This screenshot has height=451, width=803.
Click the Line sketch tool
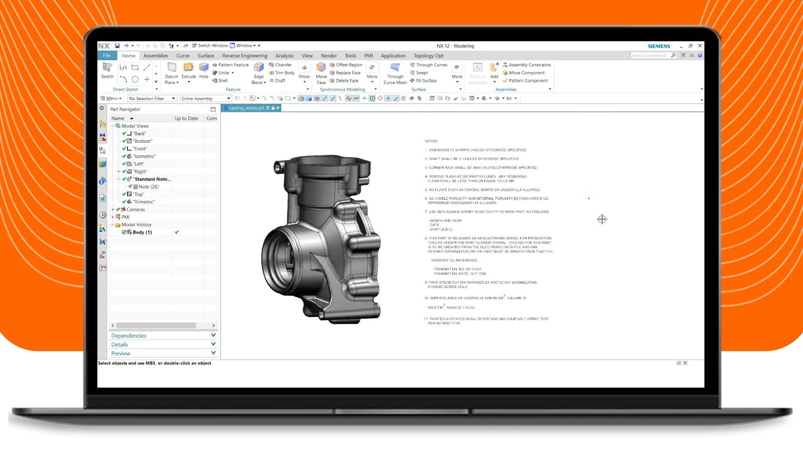tap(147, 68)
